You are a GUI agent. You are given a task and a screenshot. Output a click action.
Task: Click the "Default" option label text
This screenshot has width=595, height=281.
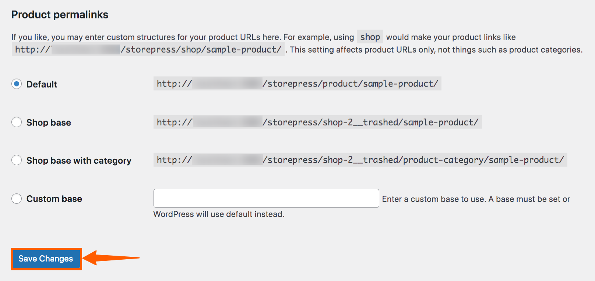(x=42, y=85)
